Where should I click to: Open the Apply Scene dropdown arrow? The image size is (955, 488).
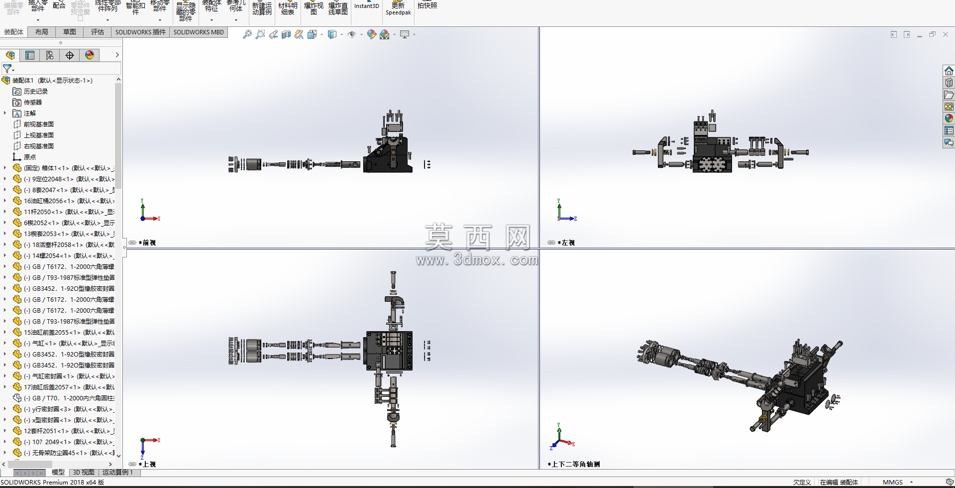click(x=394, y=34)
